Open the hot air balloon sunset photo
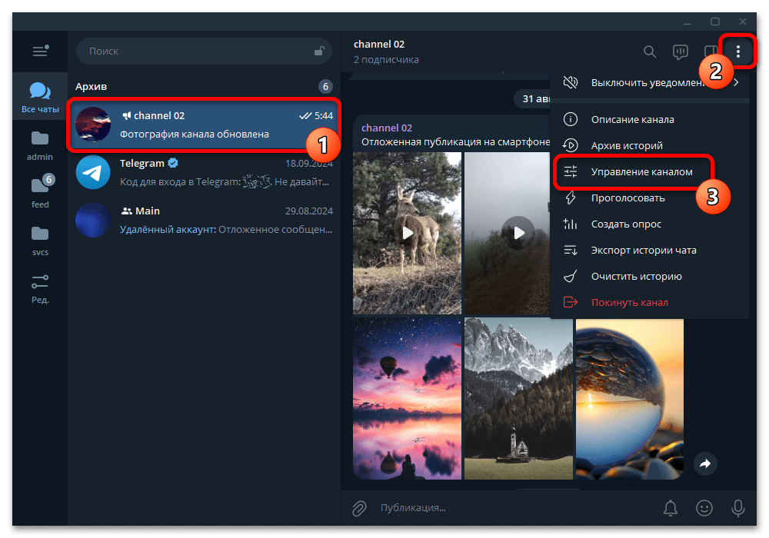The image size is (769, 538). pos(407,398)
